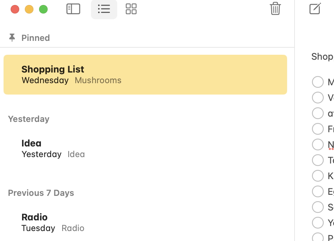
Task: Check the third checklist circle
Action: (x=318, y=113)
